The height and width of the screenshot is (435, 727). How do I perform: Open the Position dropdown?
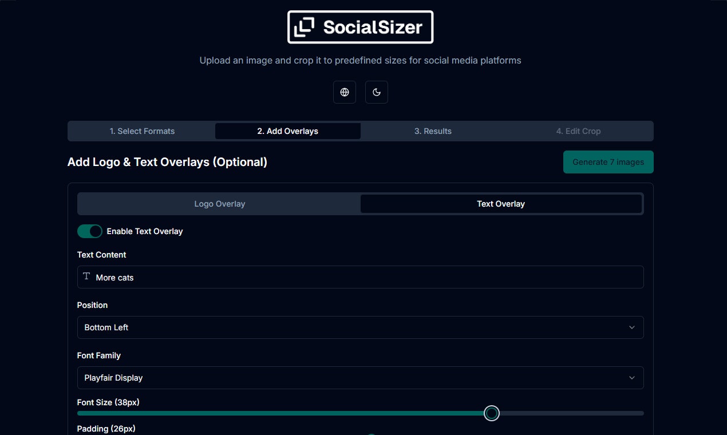[x=361, y=327]
